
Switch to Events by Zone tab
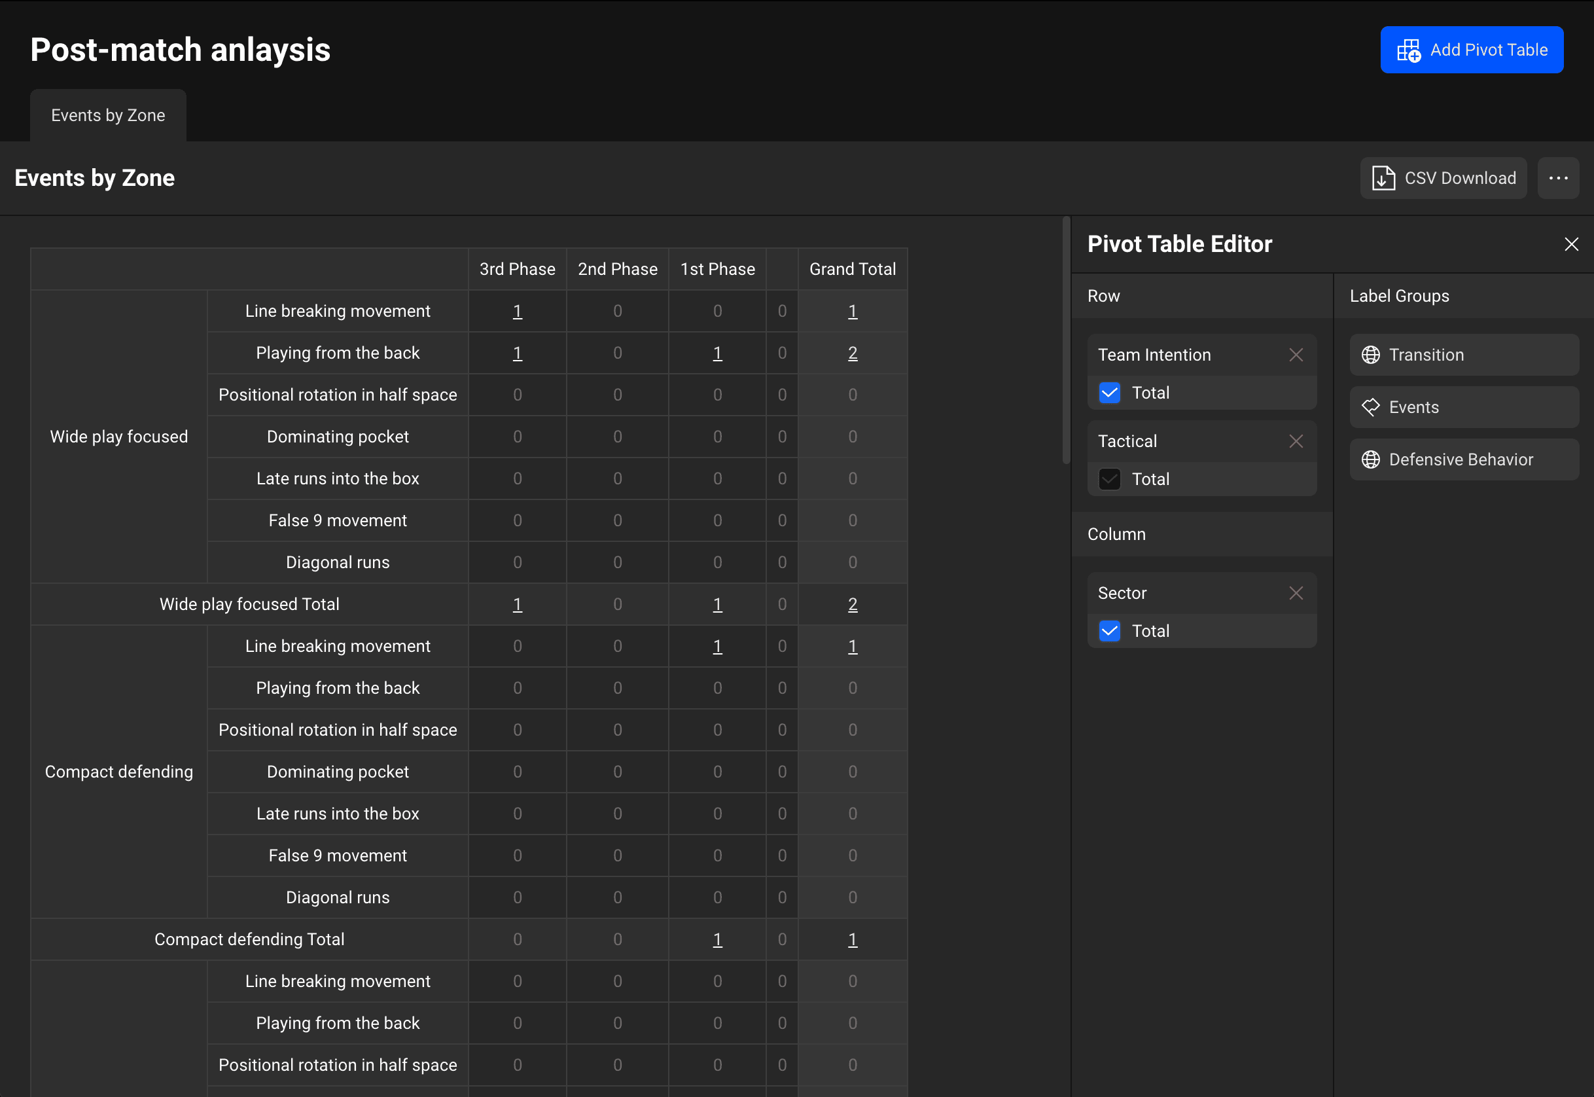pyautogui.click(x=108, y=115)
